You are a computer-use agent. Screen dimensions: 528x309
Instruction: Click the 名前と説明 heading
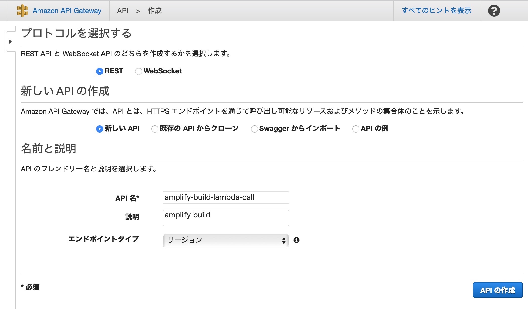coord(49,149)
